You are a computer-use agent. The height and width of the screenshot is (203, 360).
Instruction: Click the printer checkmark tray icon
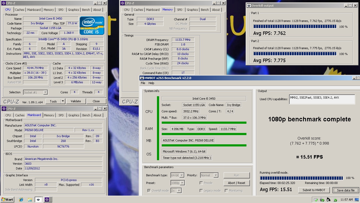point(316,200)
